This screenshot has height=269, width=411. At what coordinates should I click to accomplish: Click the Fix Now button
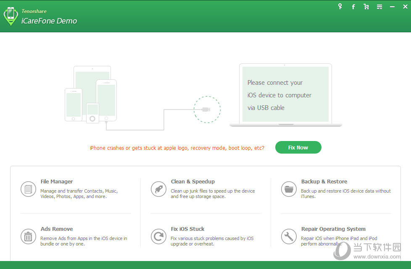click(x=298, y=147)
